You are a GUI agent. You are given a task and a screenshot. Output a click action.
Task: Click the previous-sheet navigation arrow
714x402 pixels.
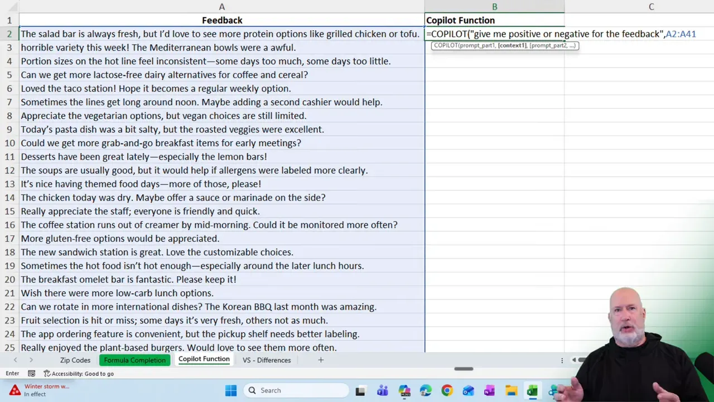pos(15,360)
